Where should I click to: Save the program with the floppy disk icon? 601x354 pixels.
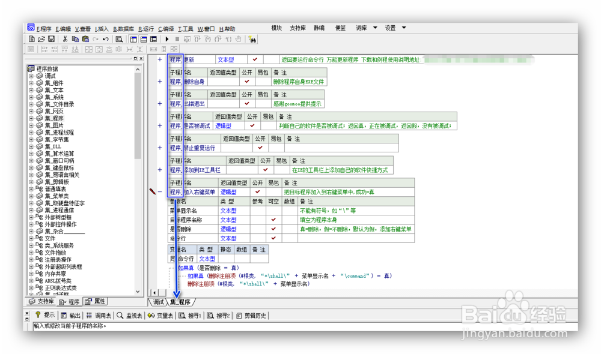(51, 39)
